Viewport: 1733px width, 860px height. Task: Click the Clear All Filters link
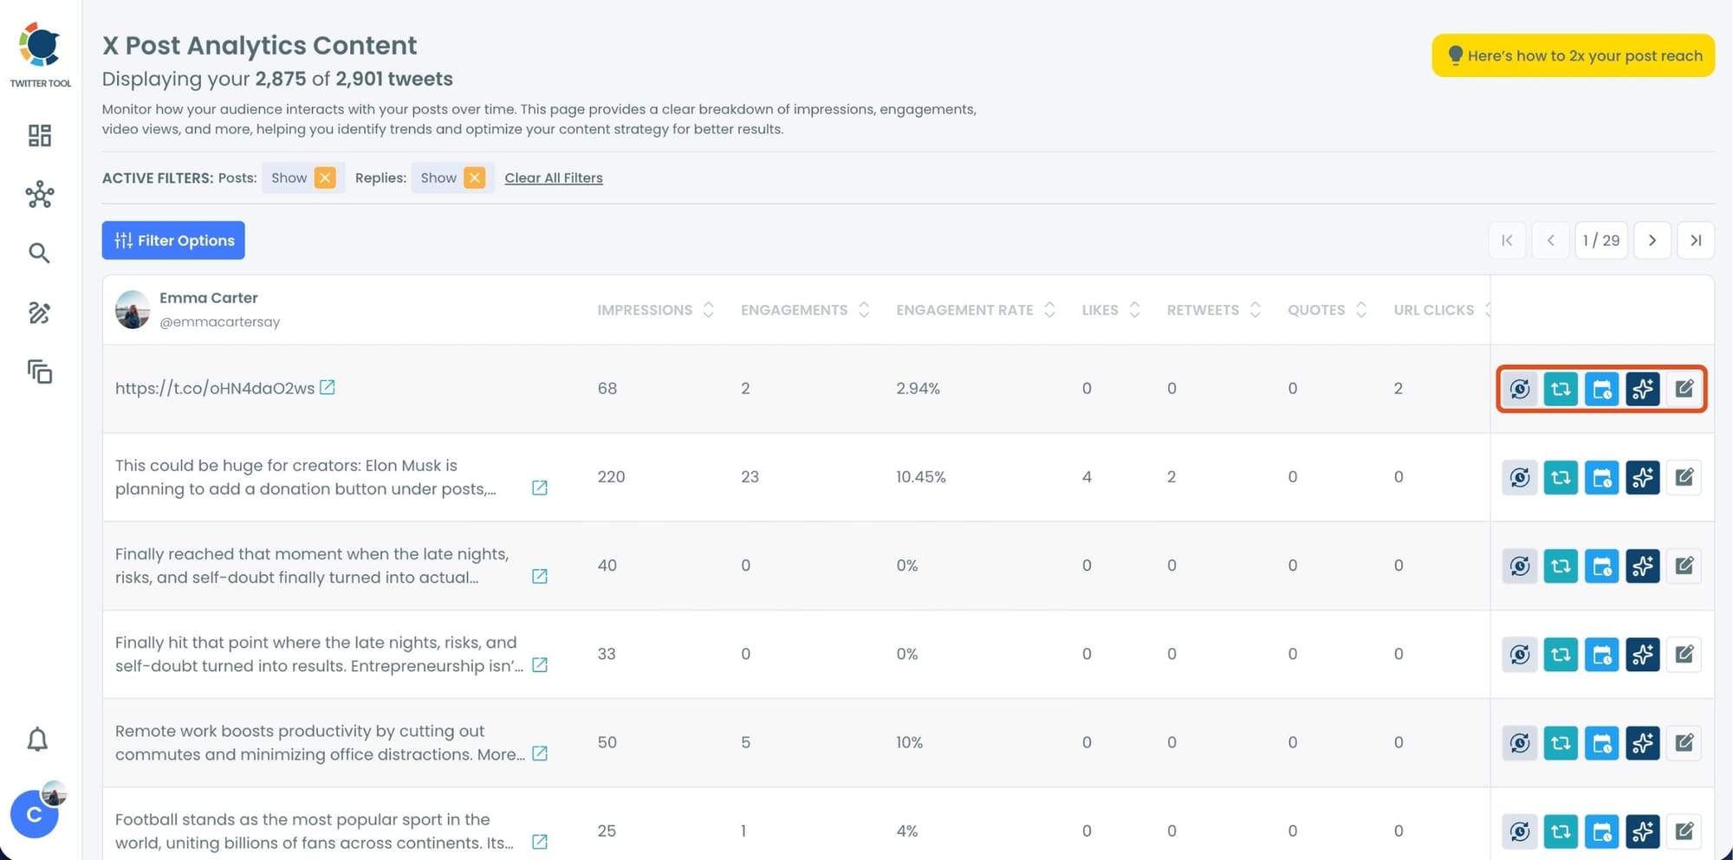tap(554, 178)
